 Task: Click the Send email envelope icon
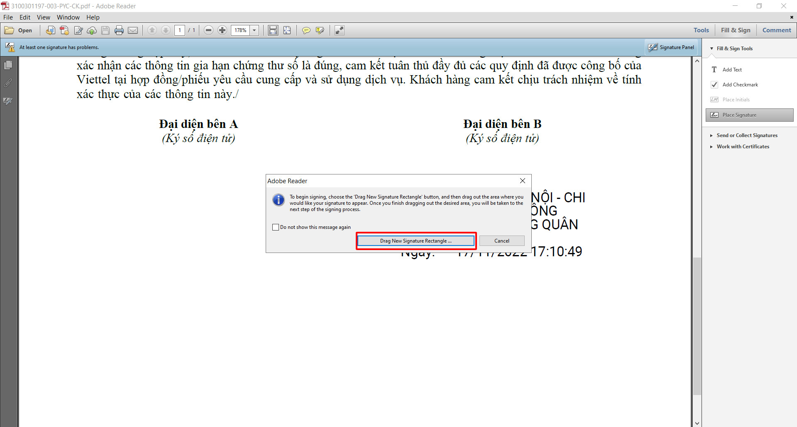point(133,30)
